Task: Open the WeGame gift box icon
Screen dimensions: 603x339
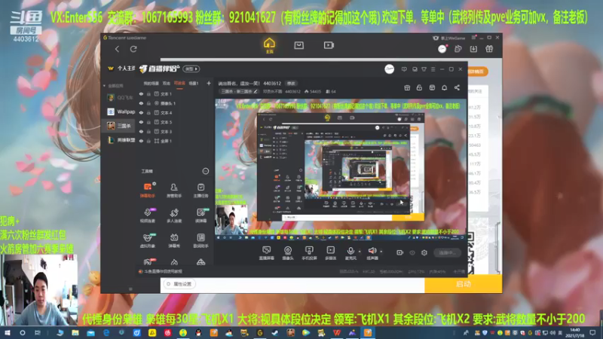Action: pos(489,49)
